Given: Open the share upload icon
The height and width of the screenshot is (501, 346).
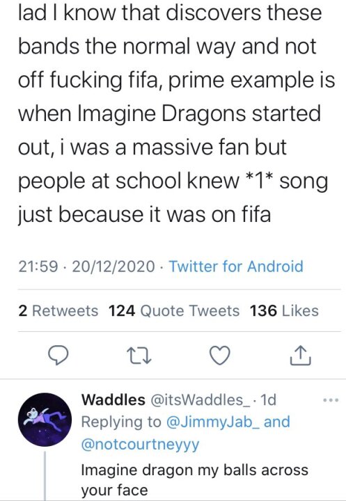Looking at the screenshot, I should [x=300, y=356].
